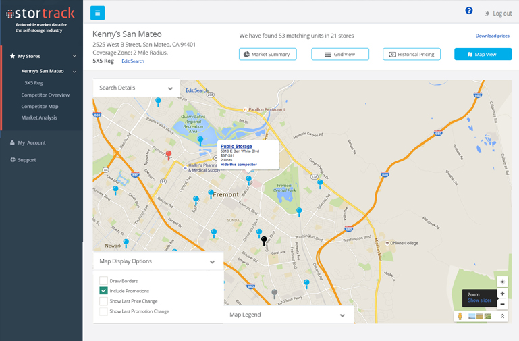Expand the Map Legend panel
519x341 pixels.
[x=342, y=315]
